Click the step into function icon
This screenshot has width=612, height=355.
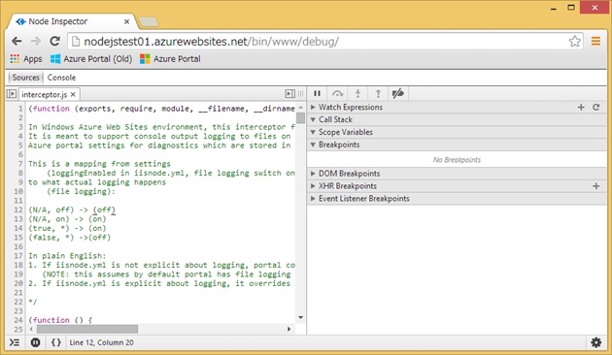(x=357, y=93)
